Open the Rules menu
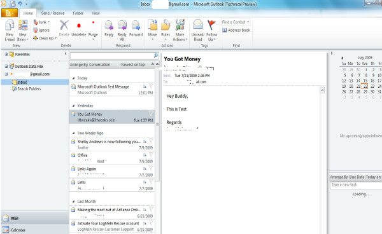This screenshot has width=382, height=234. click(166, 30)
